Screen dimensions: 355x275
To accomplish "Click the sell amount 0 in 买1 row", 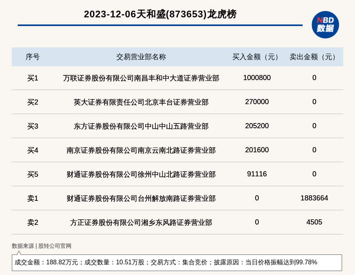I will (314, 78).
